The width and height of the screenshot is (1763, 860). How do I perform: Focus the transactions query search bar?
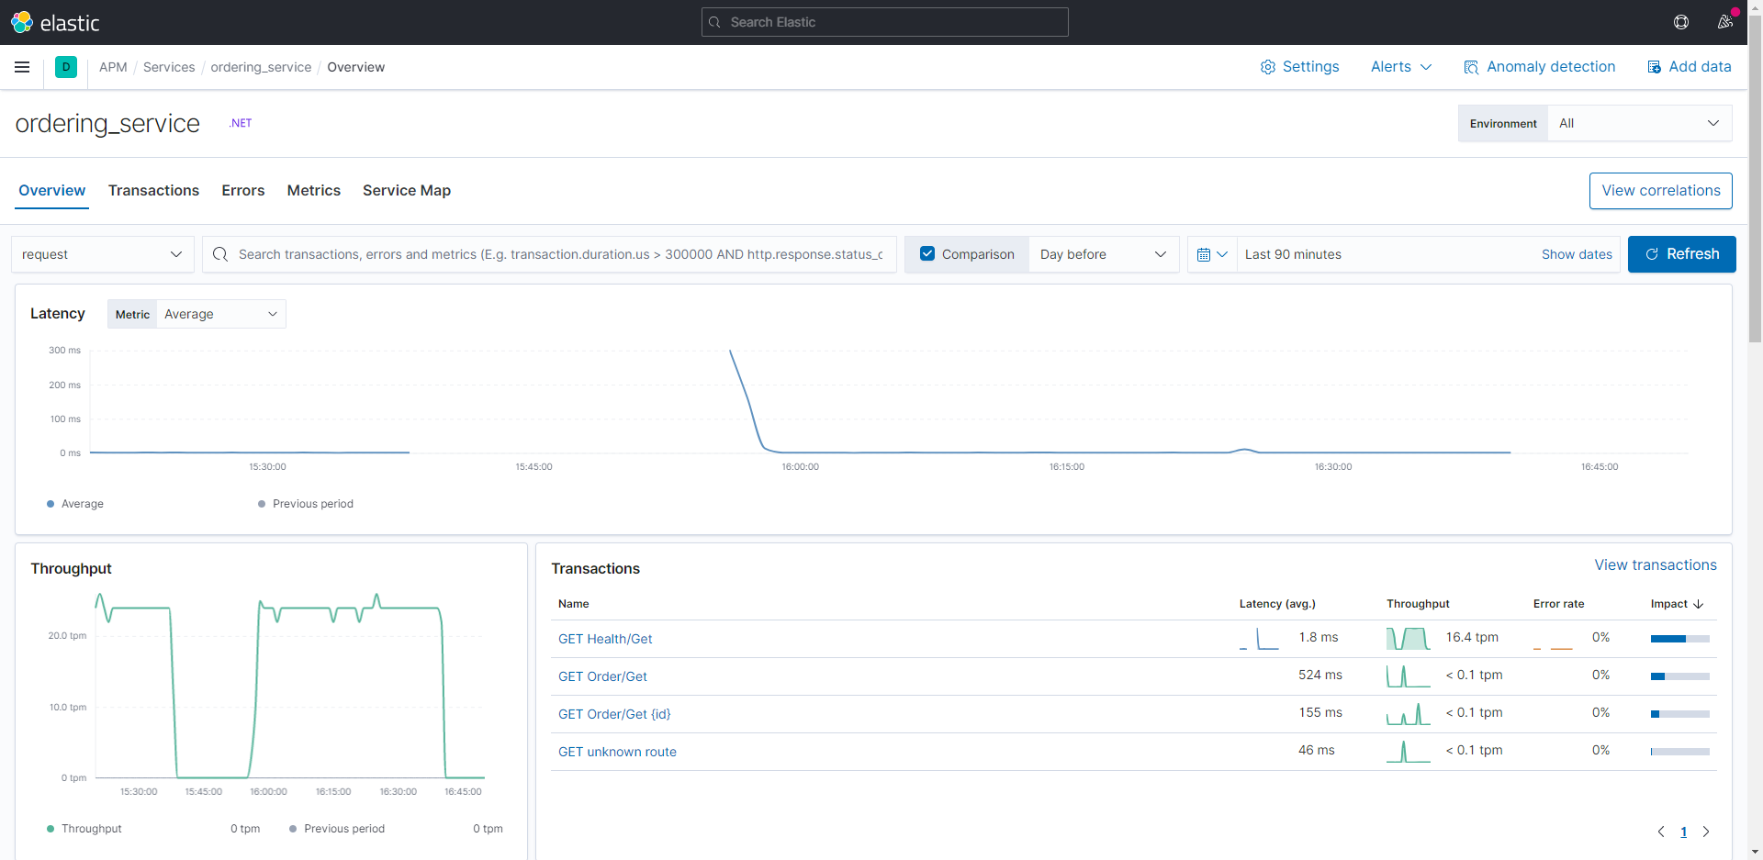(549, 254)
